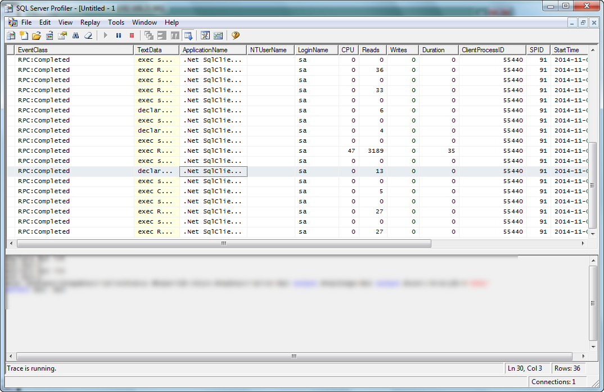Click the New Trace toolbar icon
This screenshot has height=392, width=604.
(11, 36)
